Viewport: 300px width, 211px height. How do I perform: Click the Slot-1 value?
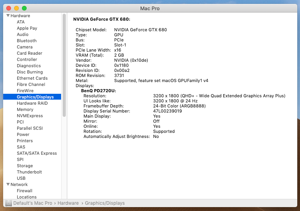tap(120, 45)
